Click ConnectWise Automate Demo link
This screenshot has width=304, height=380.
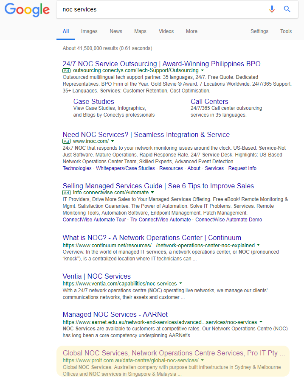click(229, 220)
